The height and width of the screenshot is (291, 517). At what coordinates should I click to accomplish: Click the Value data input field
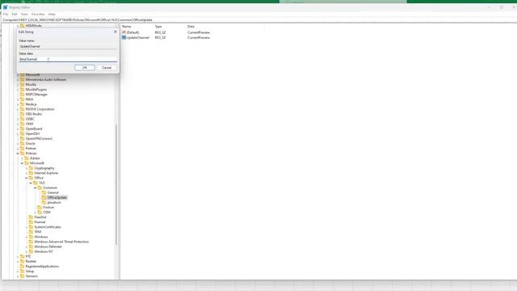(x=68, y=59)
